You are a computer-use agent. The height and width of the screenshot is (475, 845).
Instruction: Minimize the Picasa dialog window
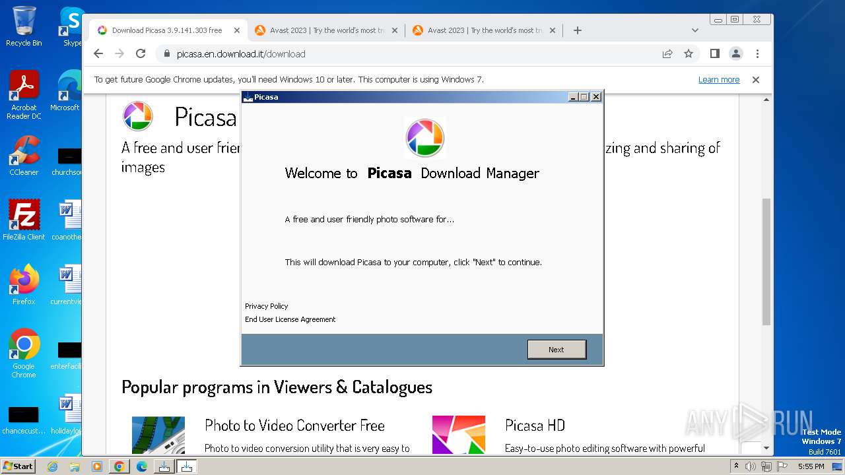[x=573, y=97]
